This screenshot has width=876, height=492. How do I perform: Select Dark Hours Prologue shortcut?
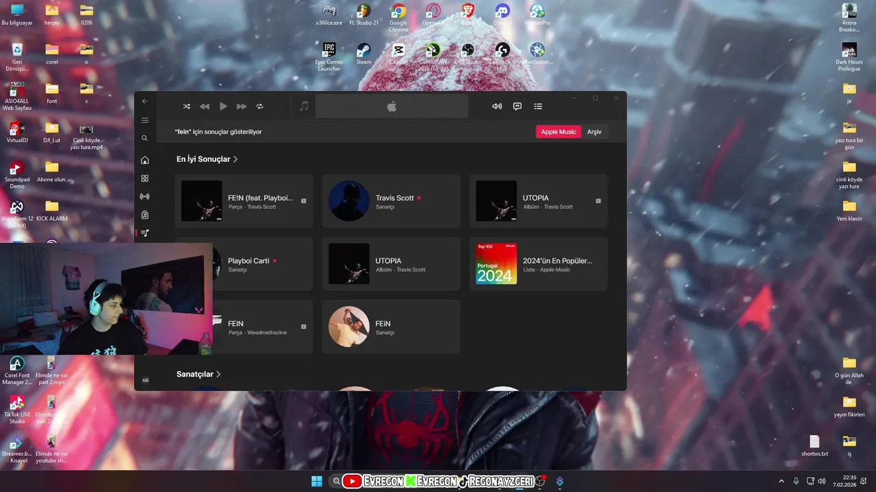[849, 57]
